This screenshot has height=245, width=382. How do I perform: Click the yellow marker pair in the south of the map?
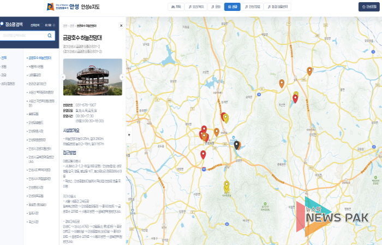226,186
